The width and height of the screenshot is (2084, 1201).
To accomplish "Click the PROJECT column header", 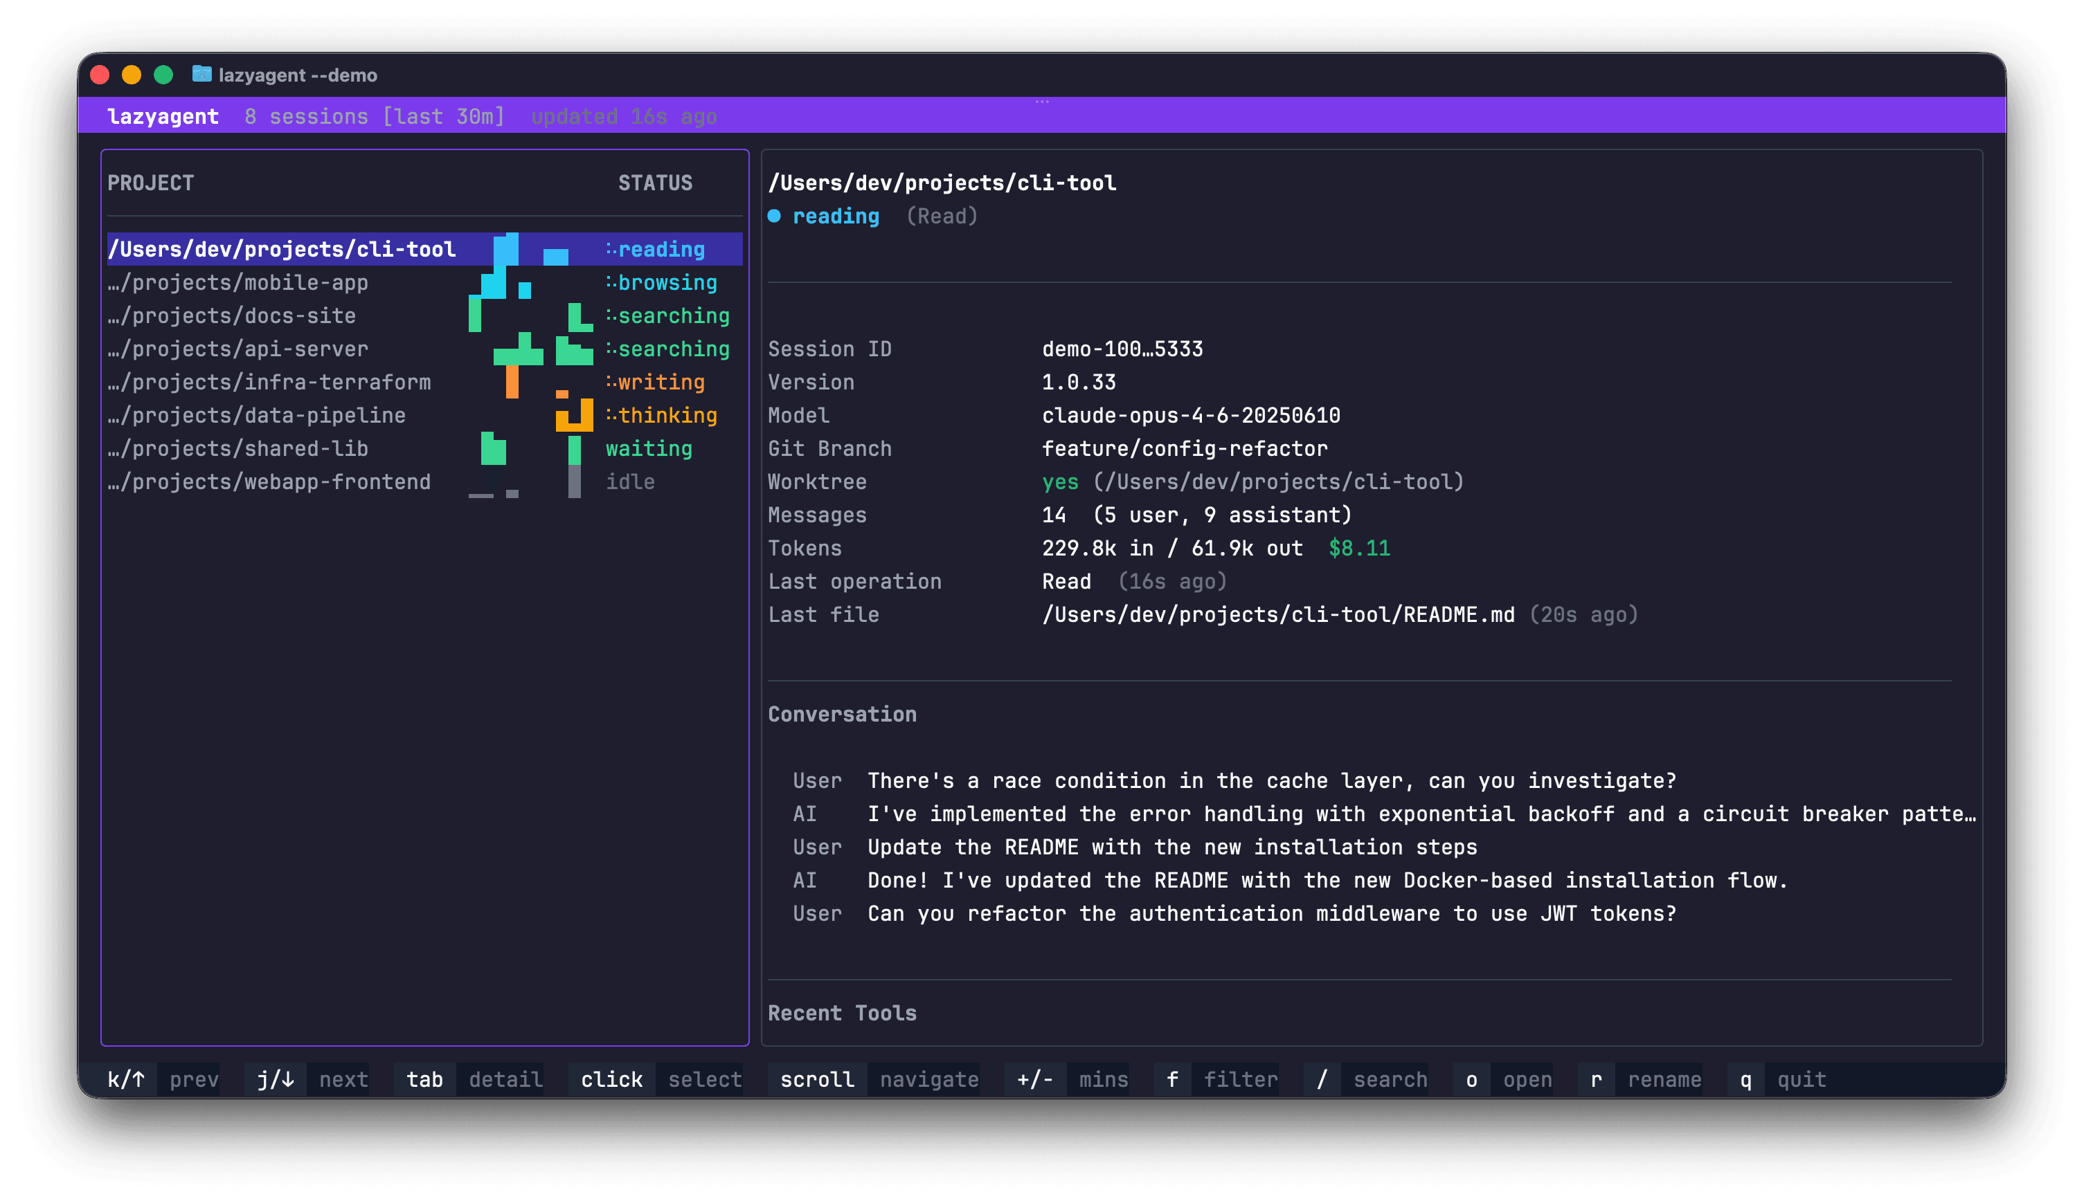I will pos(150,183).
